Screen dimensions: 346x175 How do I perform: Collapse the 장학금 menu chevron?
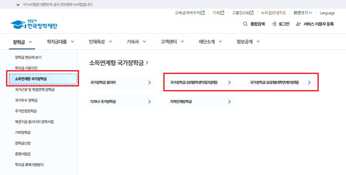30,41
